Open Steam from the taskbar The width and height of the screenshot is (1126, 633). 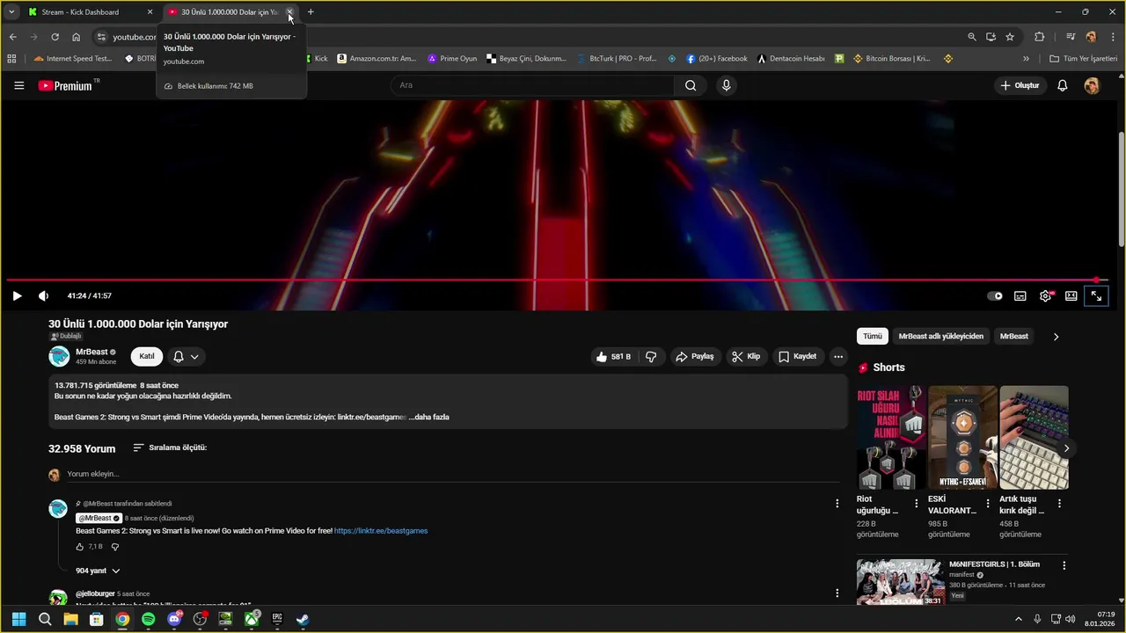(x=303, y=619)
